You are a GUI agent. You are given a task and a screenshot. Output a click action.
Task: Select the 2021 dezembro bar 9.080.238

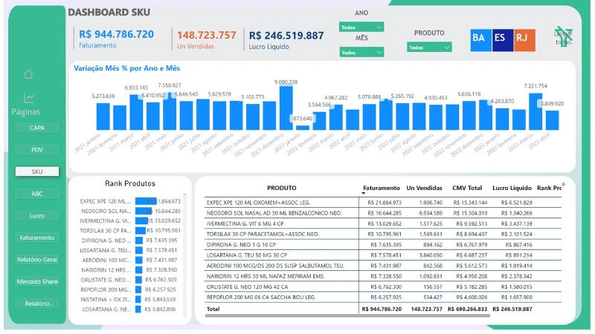pyautogui.click(x=286, y=108)
